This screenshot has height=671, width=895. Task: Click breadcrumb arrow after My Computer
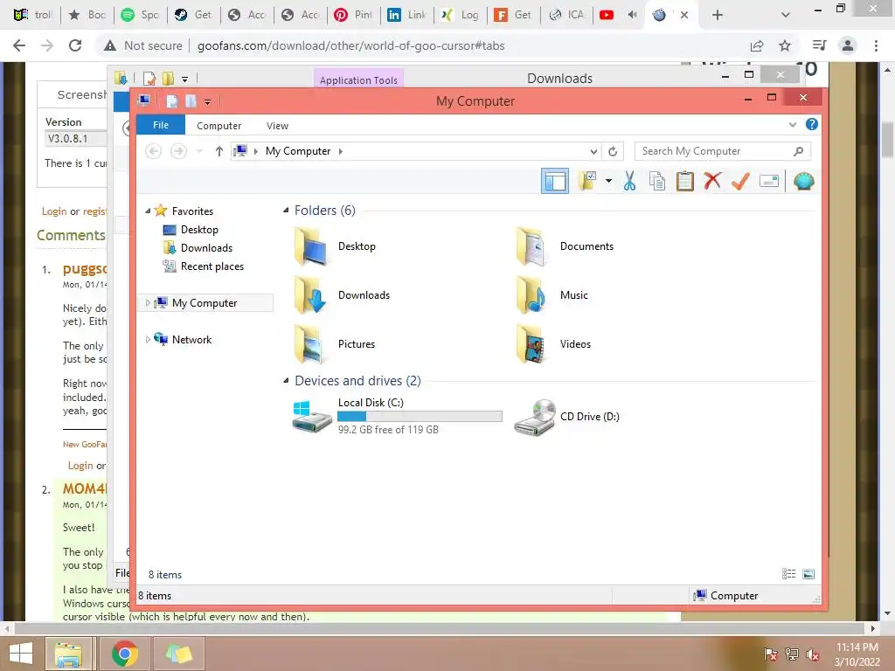(341, 151)
